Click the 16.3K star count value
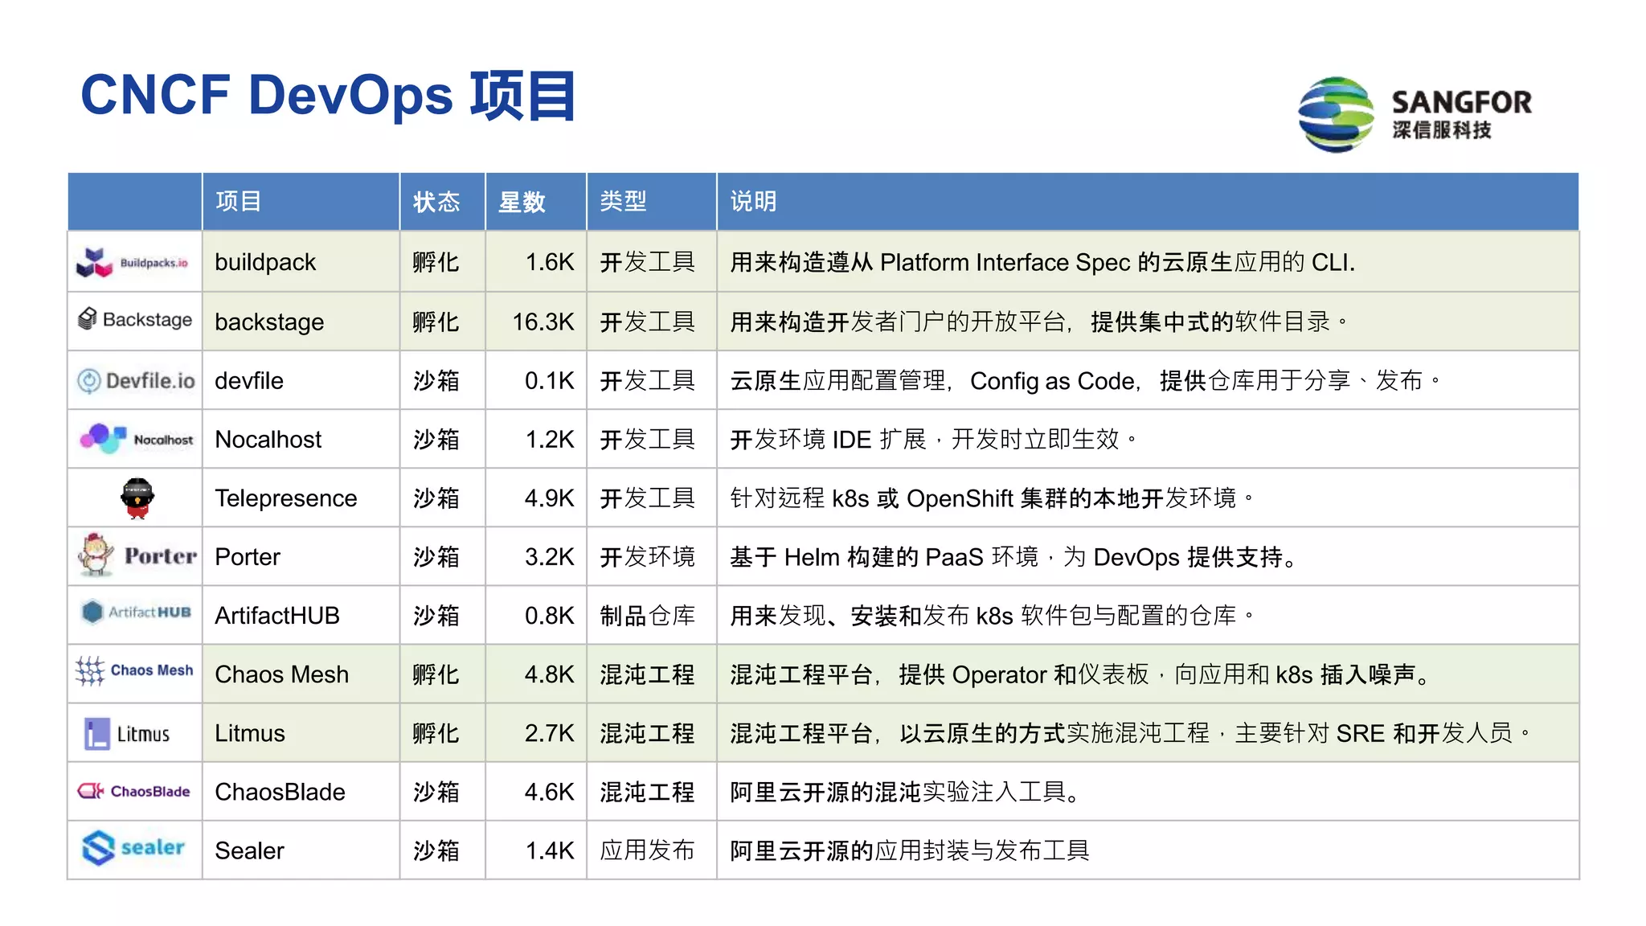Viewport: 1646px width, 926px height. [x=543, y=322]
